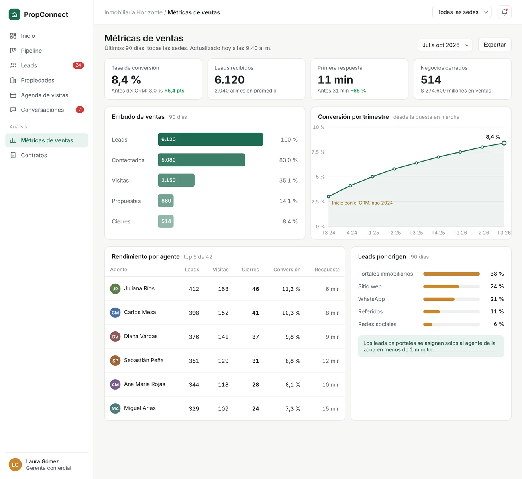Click the Contactados funnel bar showing 5.080
Viewport: 522px width, 479px height.
click(x=202, y=160)
